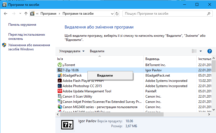Go up one level with up arrow
This screenshot has height=133, width=216.
tap(26, 14)
